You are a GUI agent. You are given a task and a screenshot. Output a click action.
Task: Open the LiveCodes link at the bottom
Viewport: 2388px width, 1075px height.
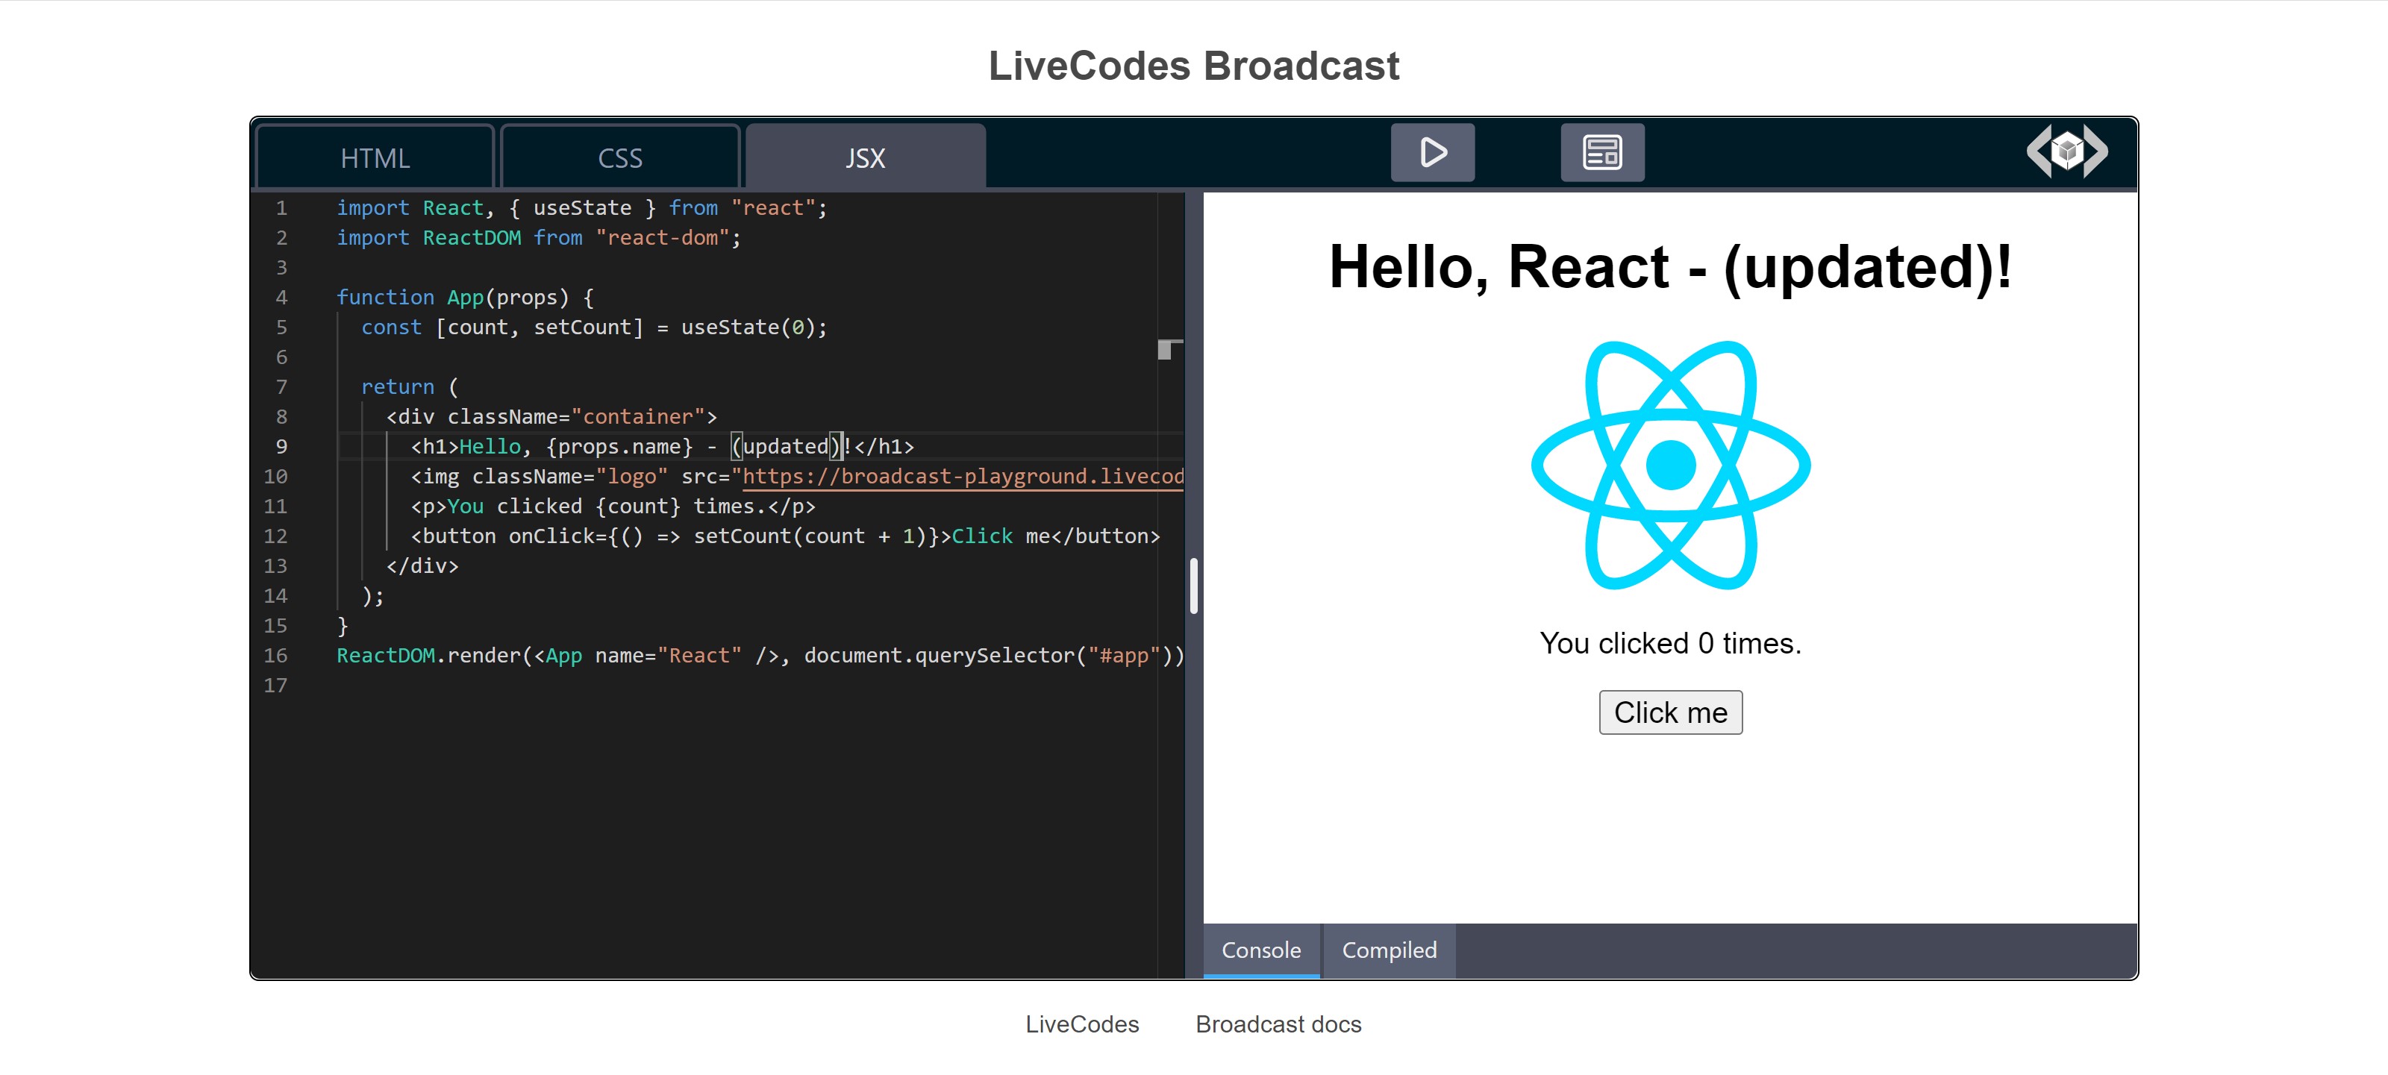(x=1082, y=1023)
